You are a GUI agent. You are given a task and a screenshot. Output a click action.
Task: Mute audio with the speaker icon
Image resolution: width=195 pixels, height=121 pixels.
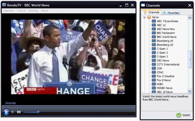[19, 112]
